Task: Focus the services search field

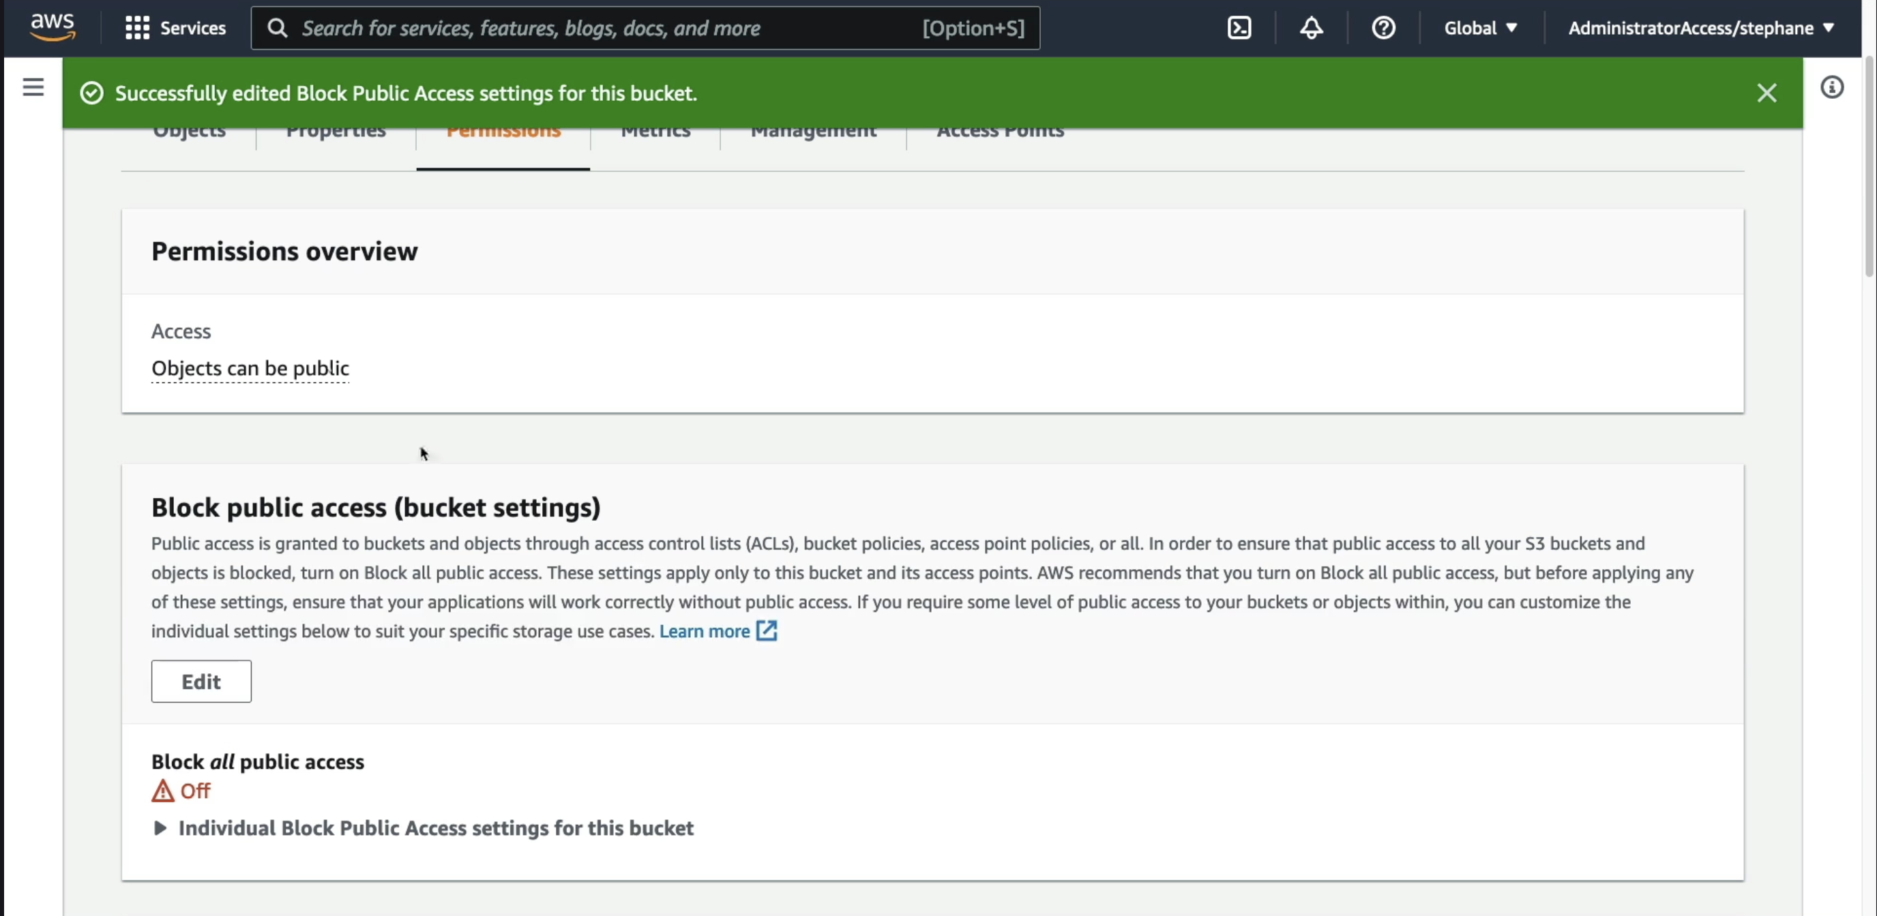Action: [x=645, y=28]
